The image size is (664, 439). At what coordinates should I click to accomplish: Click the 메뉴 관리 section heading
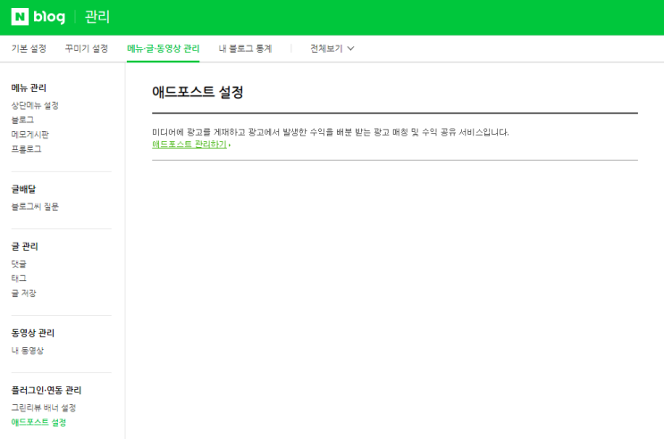point(29,88)
